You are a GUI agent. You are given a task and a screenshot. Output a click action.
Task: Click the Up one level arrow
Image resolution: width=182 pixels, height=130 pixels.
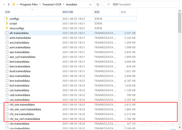click(x=9, y=5)
